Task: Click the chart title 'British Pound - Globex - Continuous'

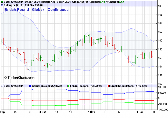Action: (36, 10)
